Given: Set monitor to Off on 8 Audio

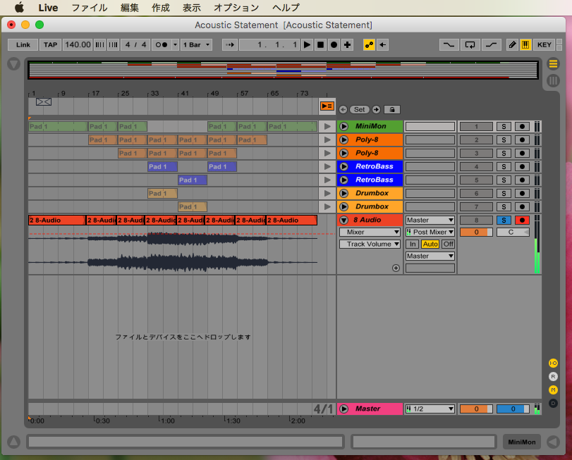Looking at the screenshot, I should (x=449, y=244).
